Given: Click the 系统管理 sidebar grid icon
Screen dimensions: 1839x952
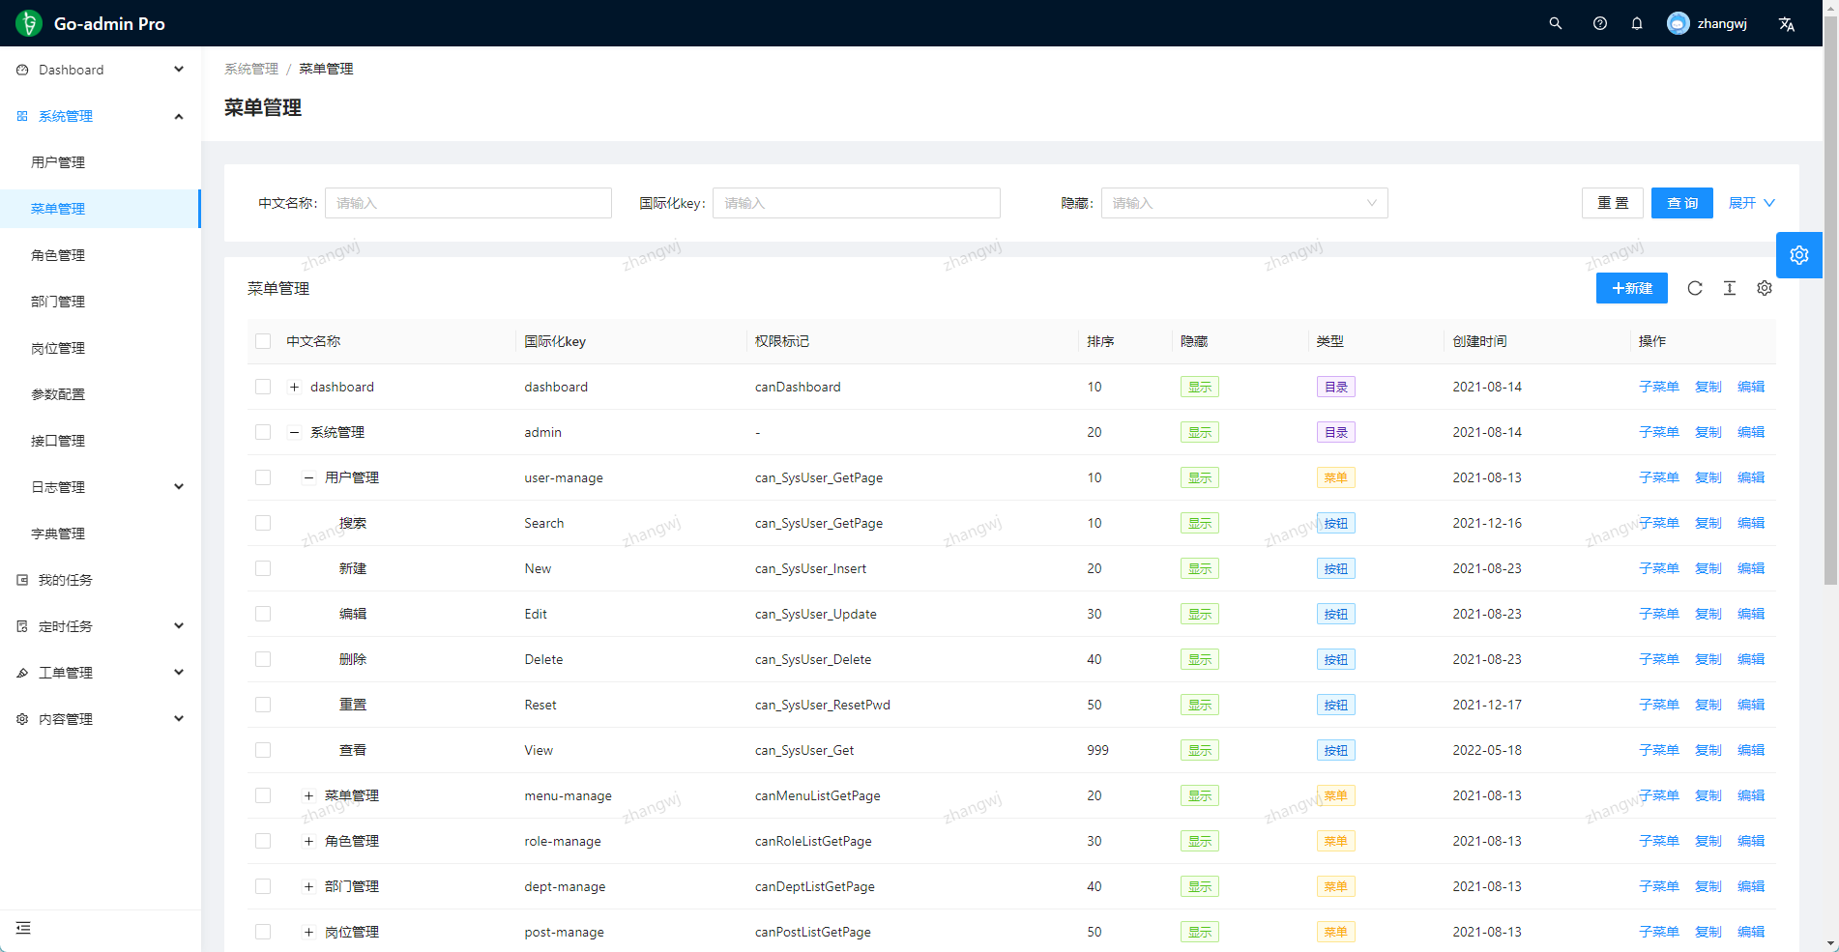Looking at the screenshot, I should coord(22,116).
